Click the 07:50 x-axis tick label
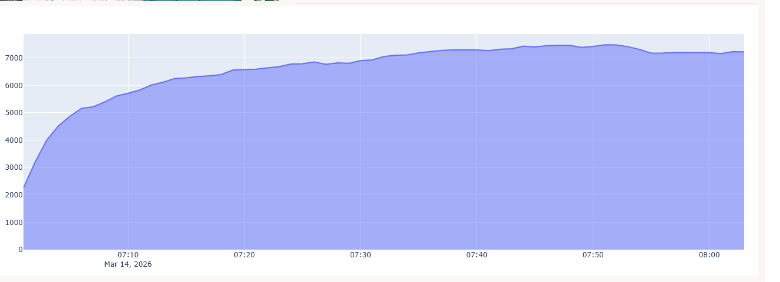 point(593,255)
